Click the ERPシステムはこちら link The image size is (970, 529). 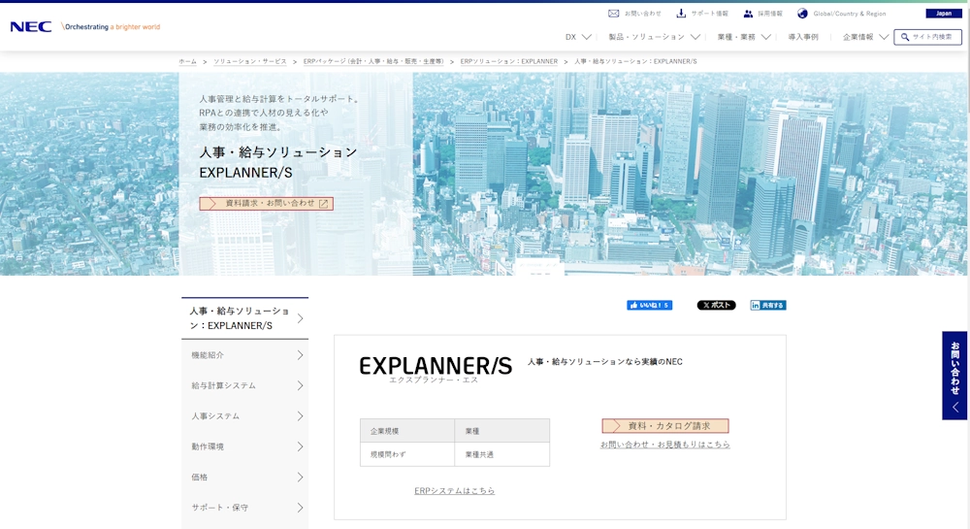pyautogui.click(x=454, y=491)
